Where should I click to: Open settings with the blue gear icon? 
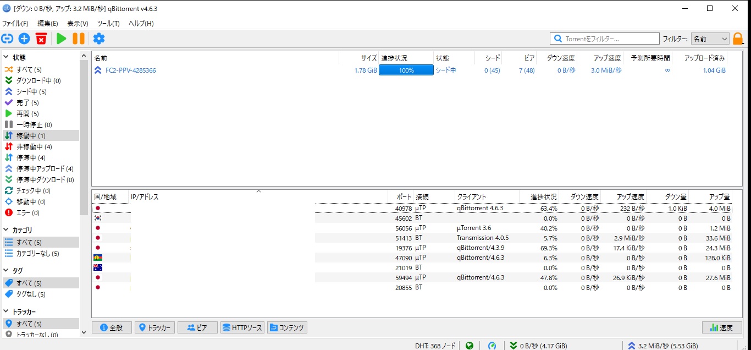pos(99,39)
